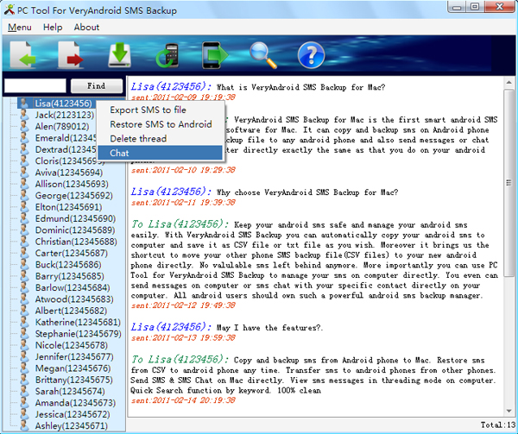The height and width of the screenshot is (434, 518).
Task: Select contact Alen(789012)
Action: pyautogui.click(x=62, y=127)
